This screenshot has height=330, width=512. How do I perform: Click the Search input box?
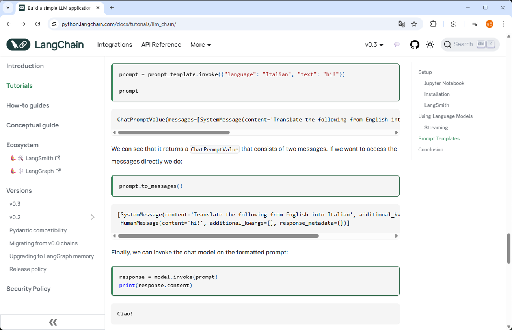click(470, 44)
